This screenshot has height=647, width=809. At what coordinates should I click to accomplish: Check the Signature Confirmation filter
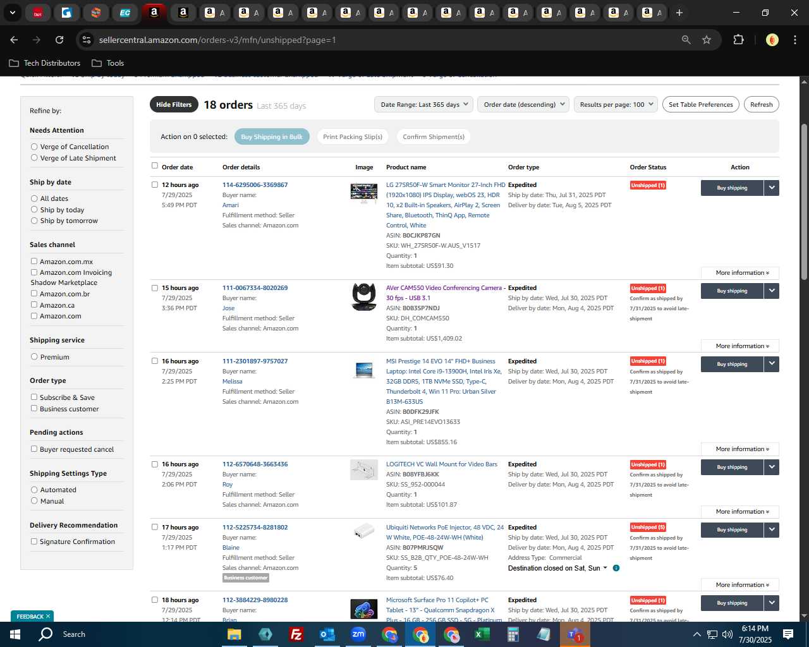pyautogui.click(x=34, y=541)
